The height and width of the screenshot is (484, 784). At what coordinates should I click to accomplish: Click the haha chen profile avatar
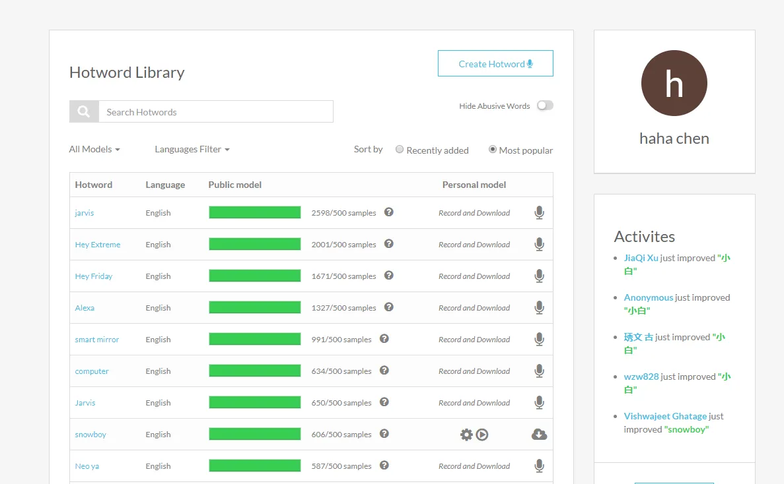pyautogui.click(x=674, y=83)
